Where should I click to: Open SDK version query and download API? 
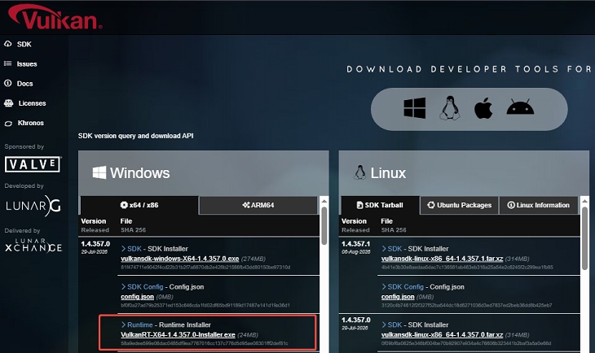(135, 136)
